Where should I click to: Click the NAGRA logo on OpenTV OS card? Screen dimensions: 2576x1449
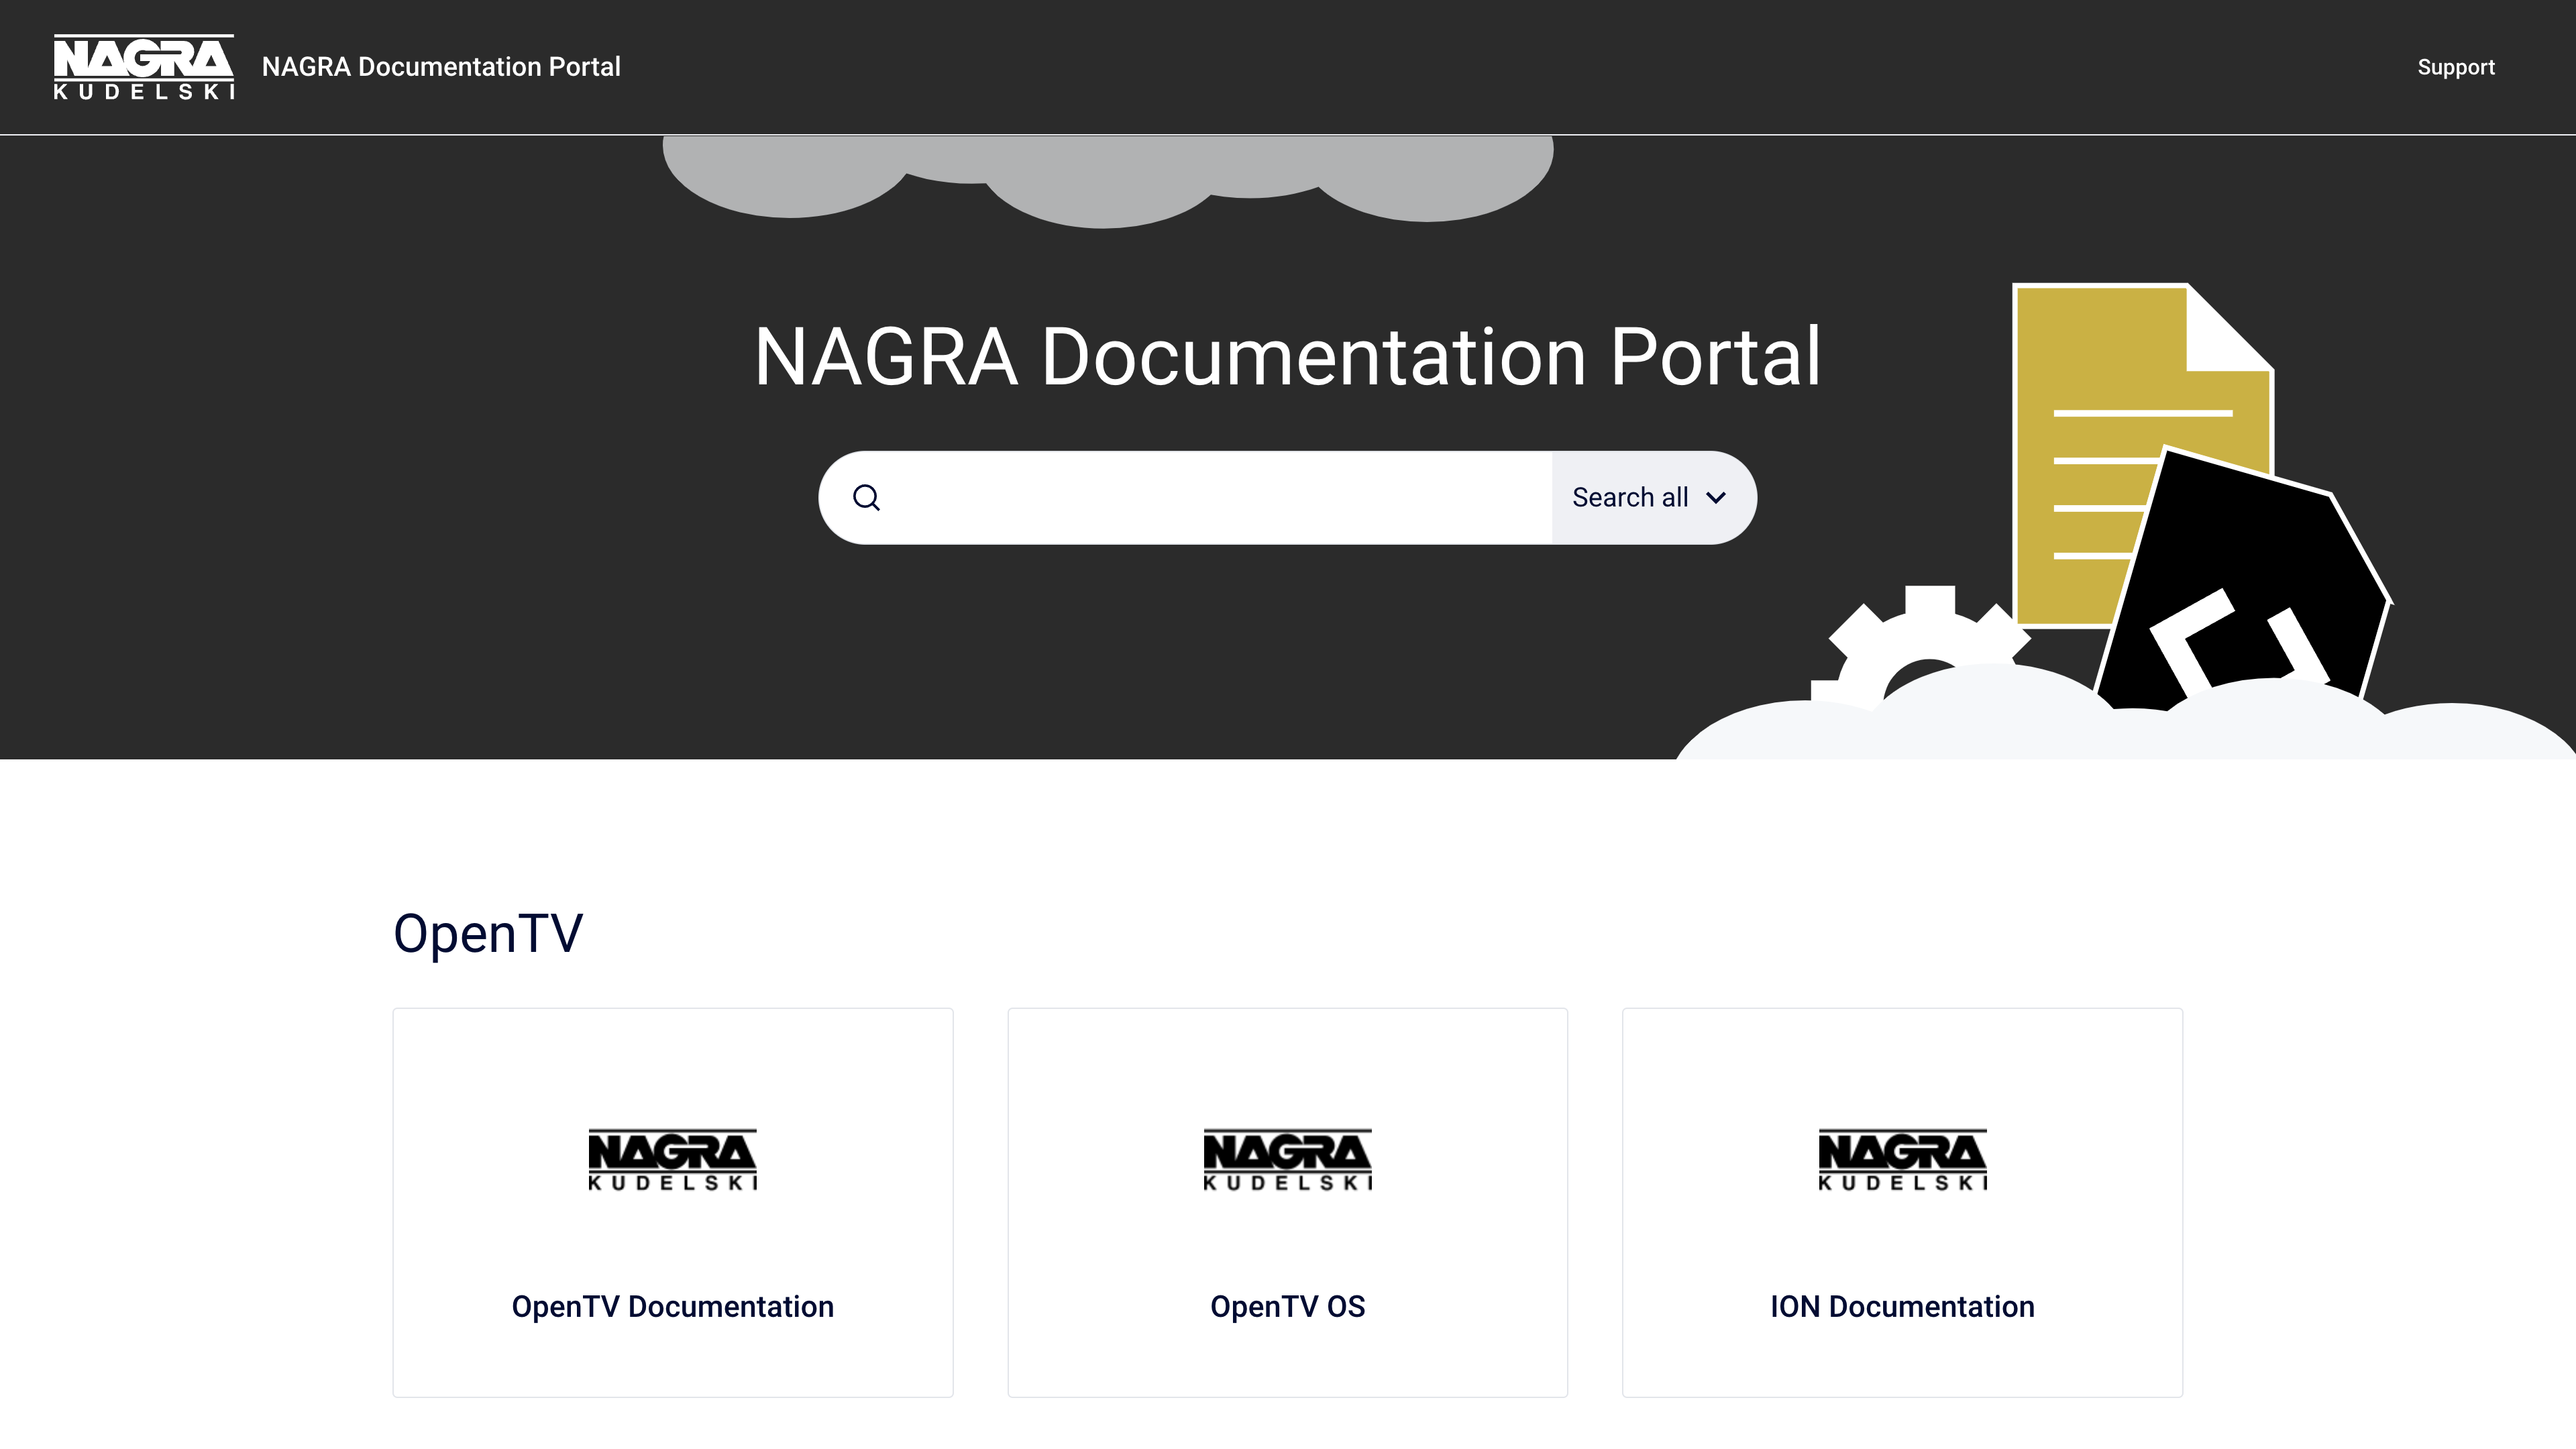1287,1160
